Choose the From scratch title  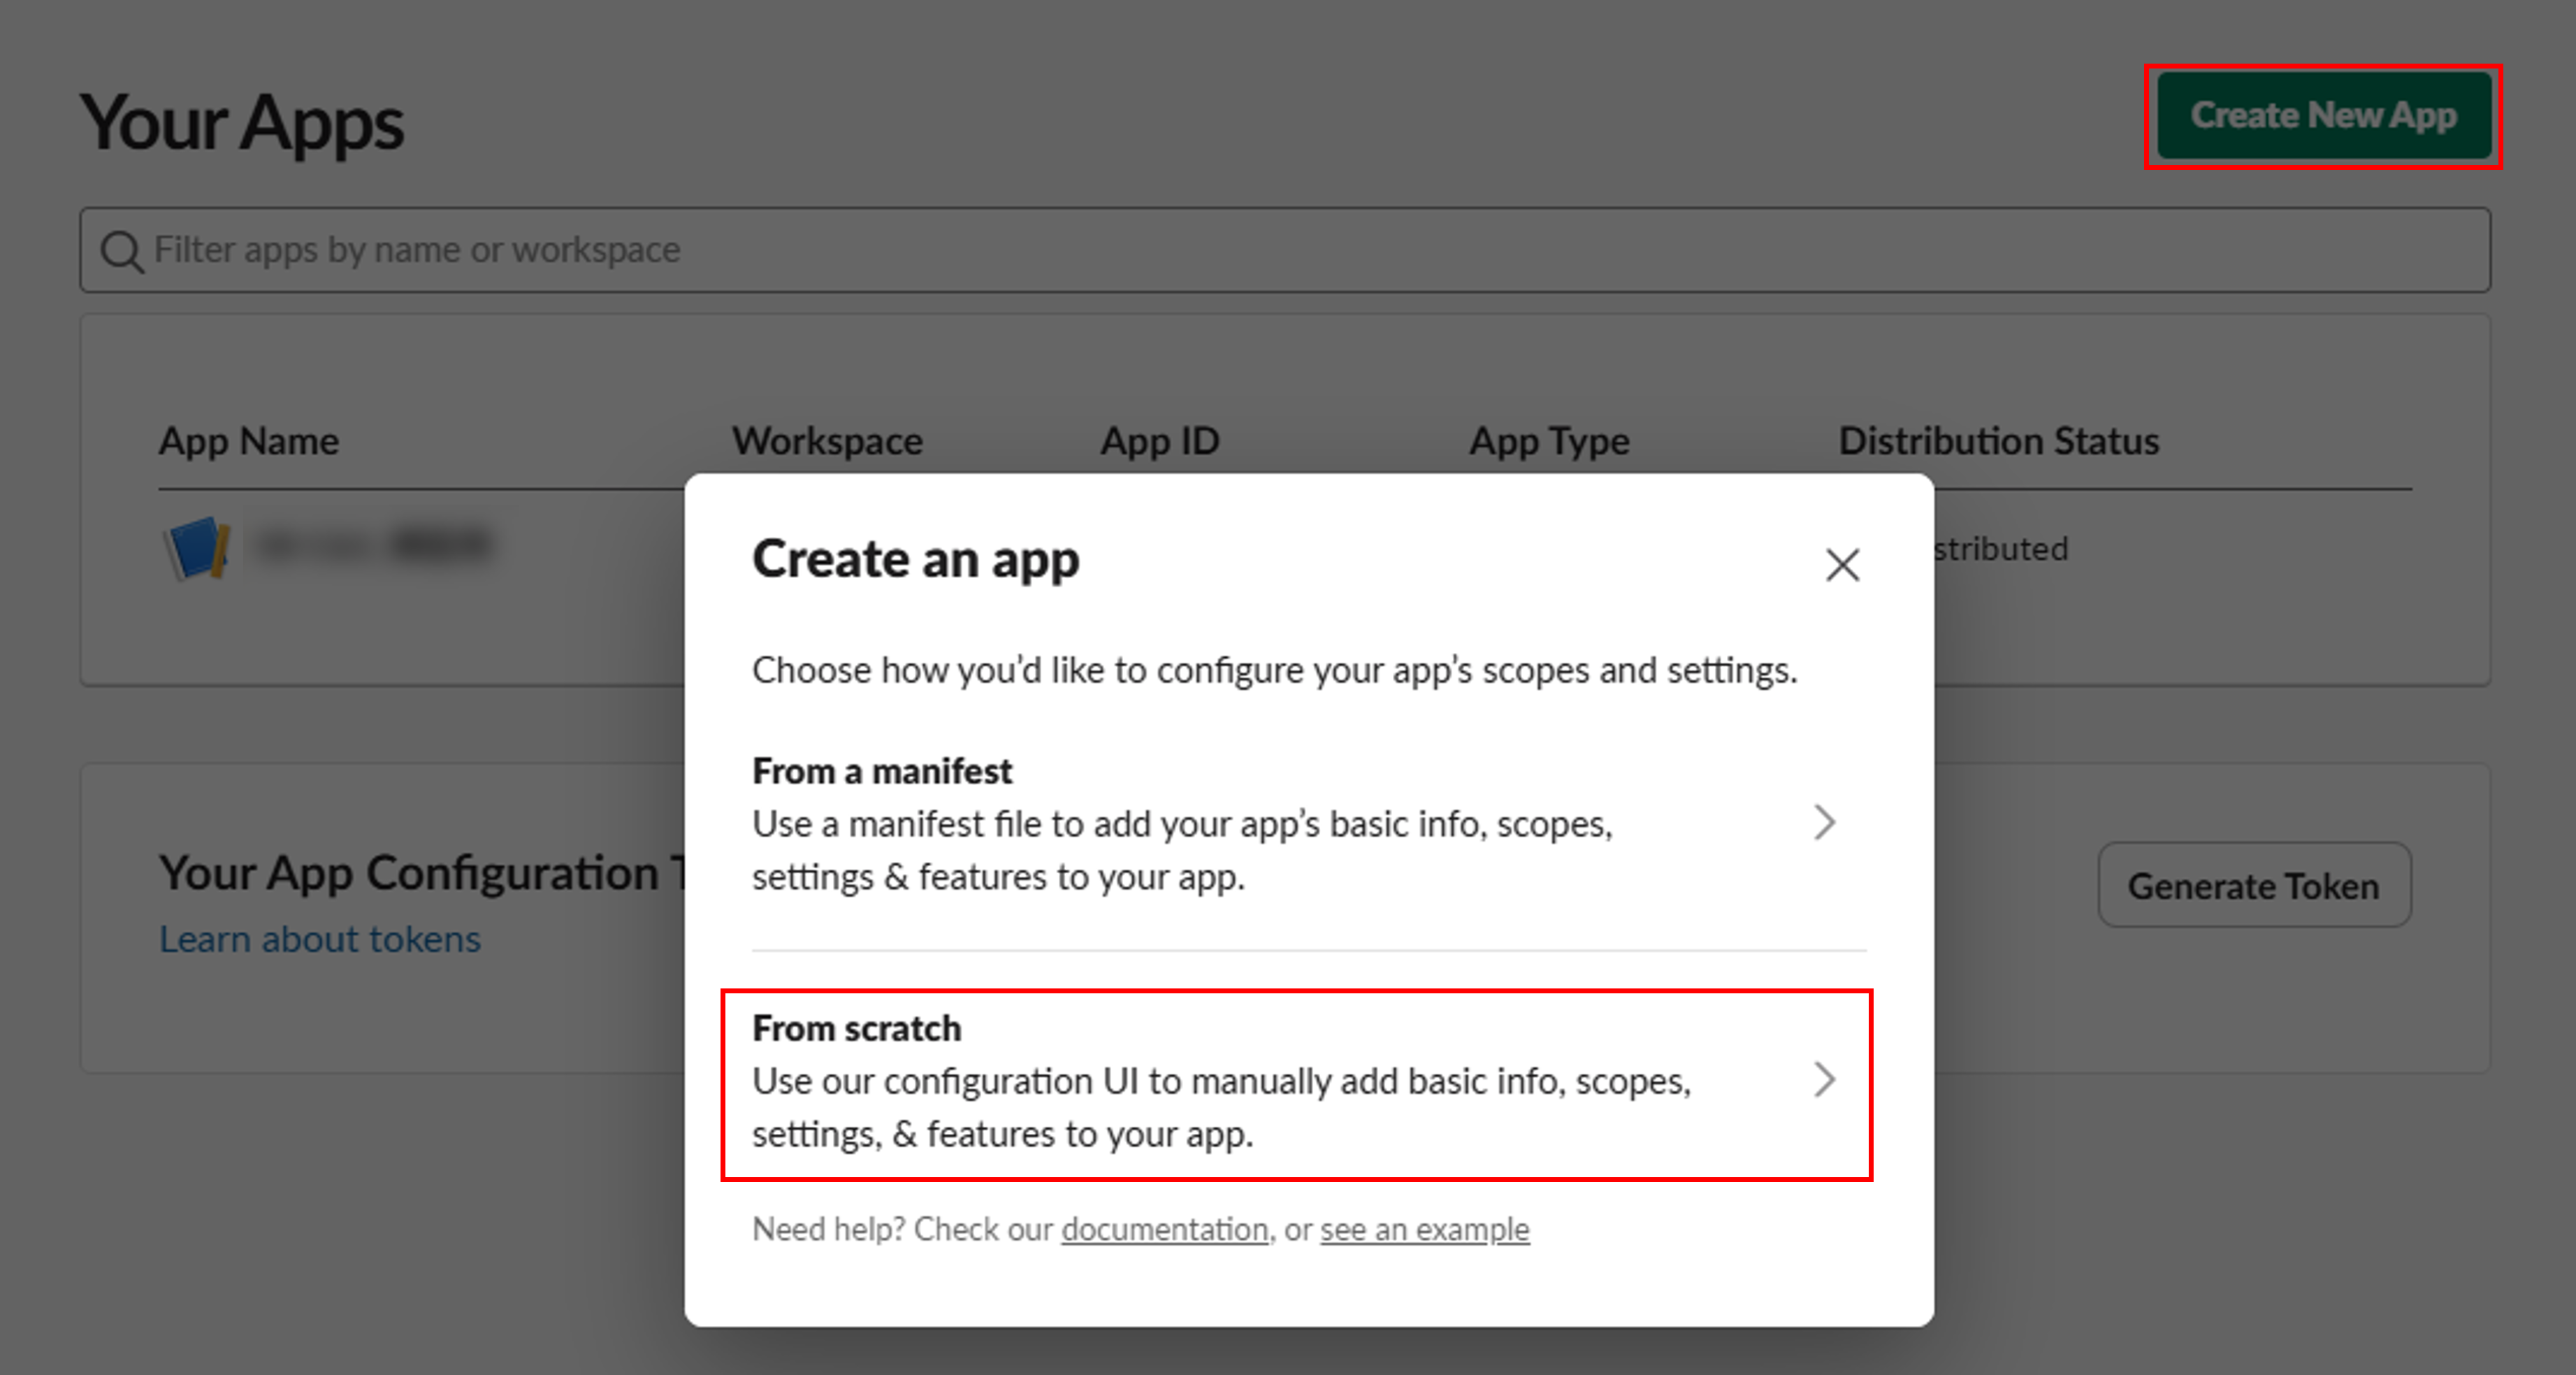(x=857, y=1029)
